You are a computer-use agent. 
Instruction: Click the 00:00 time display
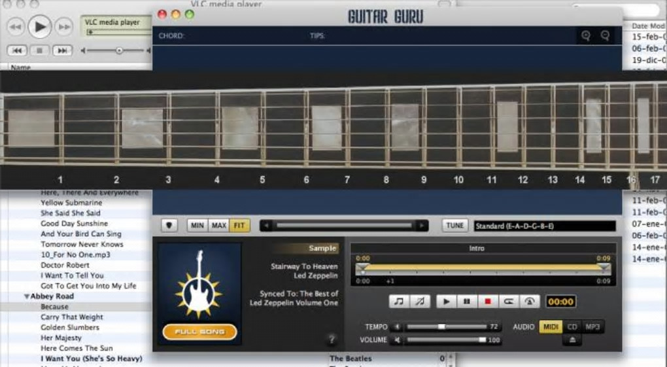560,302
